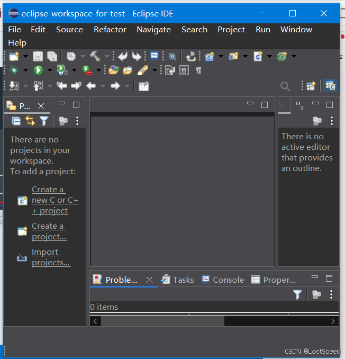This screenshot has width=345, height=359.
Task: Click the magnifier Search icon in toolbar
Action: 285,86
